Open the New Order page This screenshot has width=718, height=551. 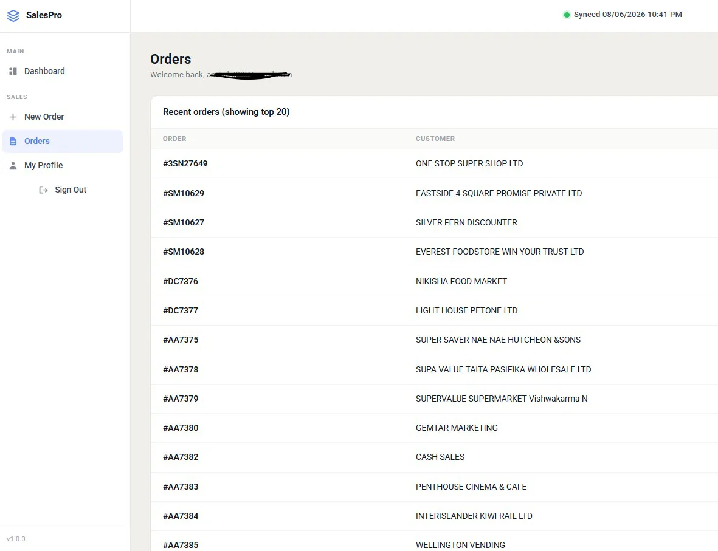62,117
